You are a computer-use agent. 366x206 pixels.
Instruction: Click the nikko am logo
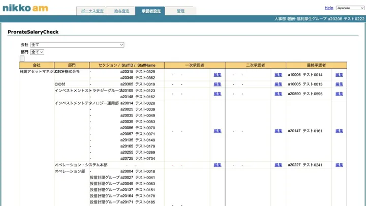coord(25,8)
